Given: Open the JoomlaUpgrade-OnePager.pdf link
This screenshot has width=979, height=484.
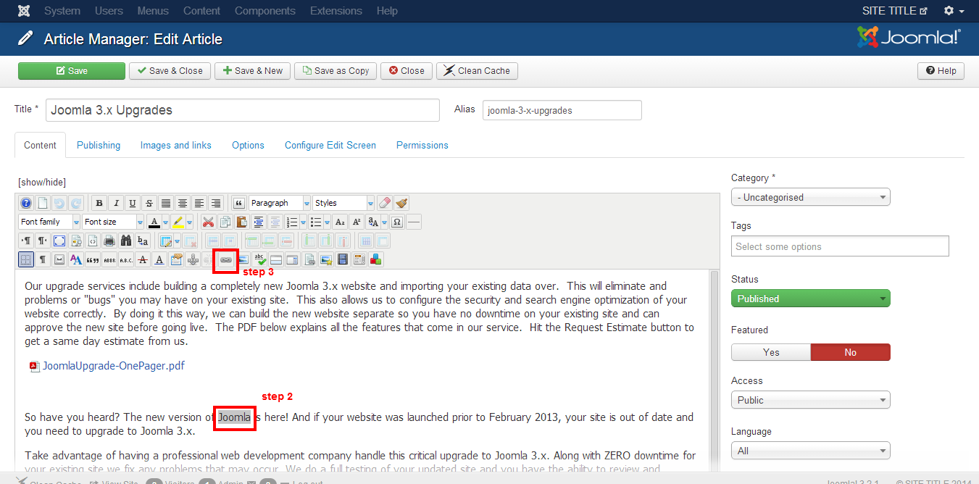Looking at the screenshot, I should pyautogui.click(x=114, y=366).
